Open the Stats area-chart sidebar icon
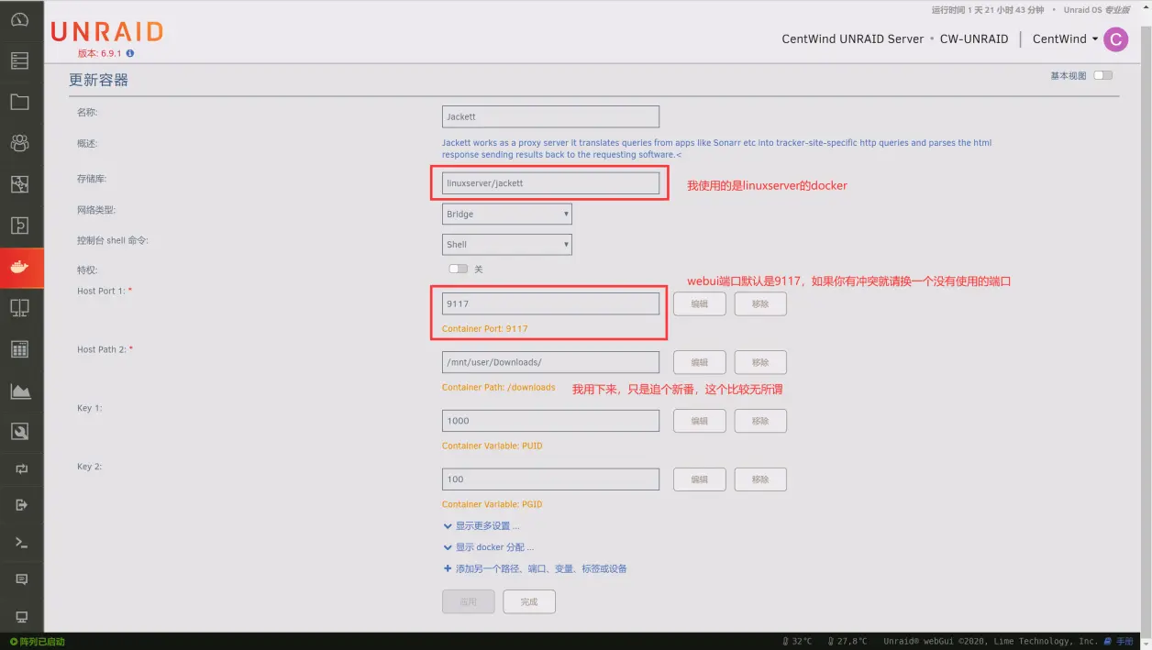Image resolution: width=1152 pixels, height=650 pixels. tap(20, 391)
